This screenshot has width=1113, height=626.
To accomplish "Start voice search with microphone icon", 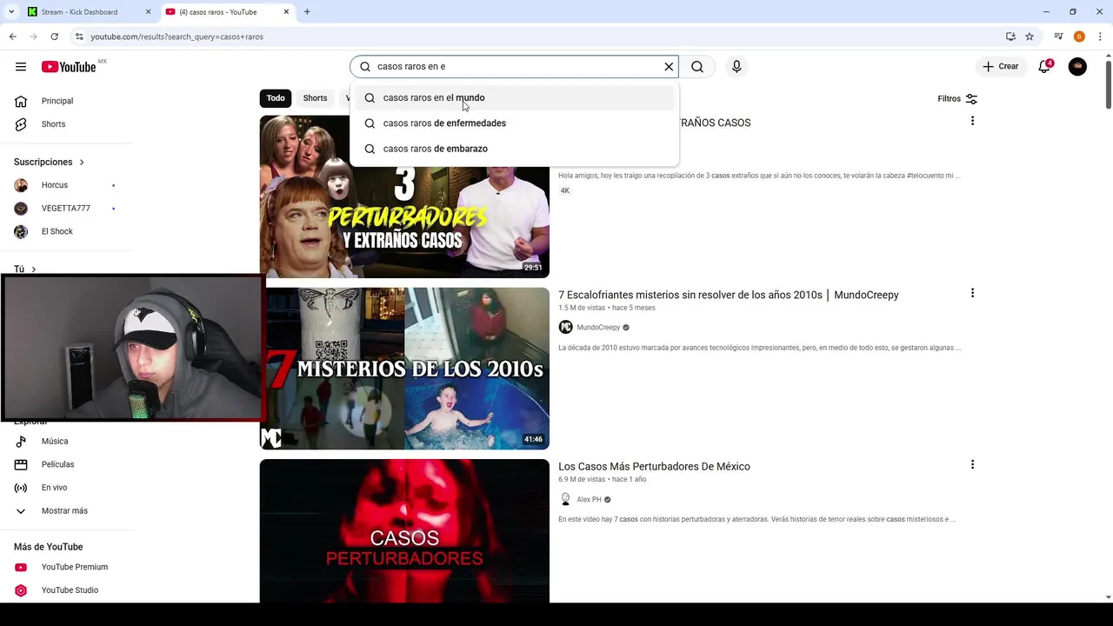I will pos(736,67).
